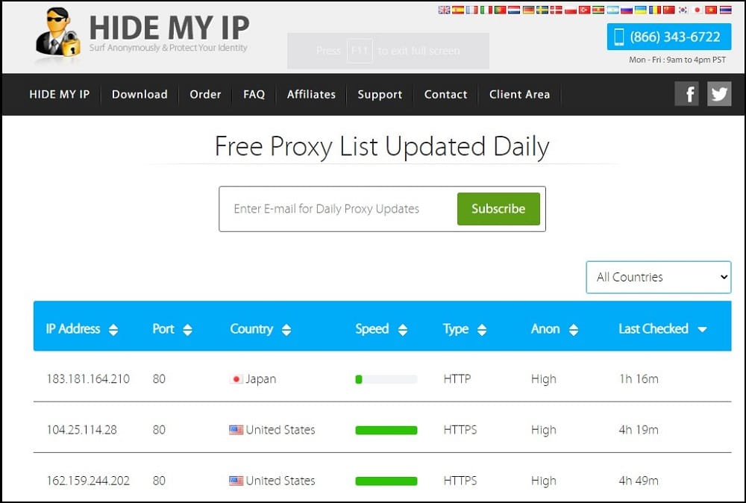
Task: Expand the All Countries filter dropdown
Action: point(659,277)
